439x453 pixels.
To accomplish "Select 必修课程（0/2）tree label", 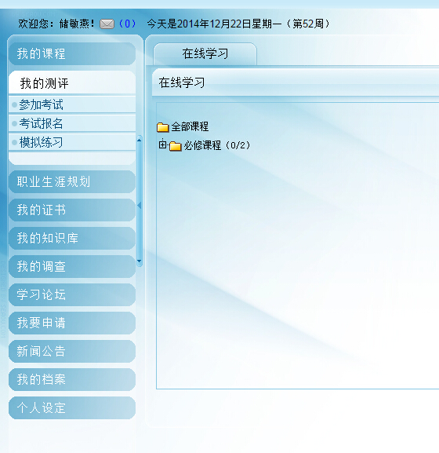I will pos(217,145).
